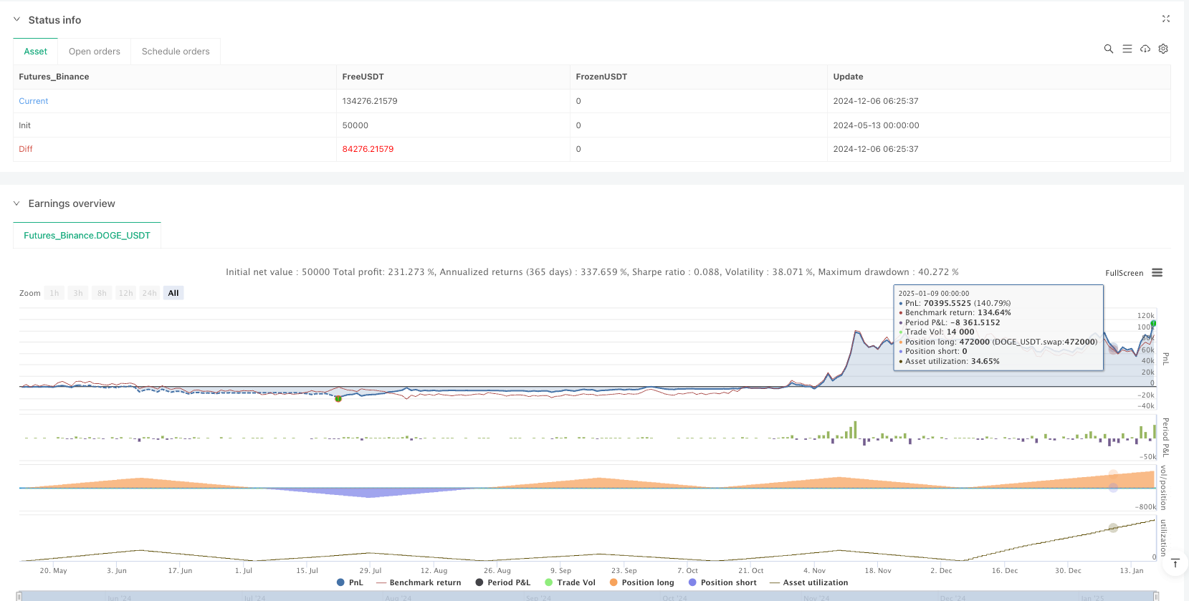The width and height of the screenshot is (1189, 601).
Task: Click the Current row link
Action: [x=34, y=101]
